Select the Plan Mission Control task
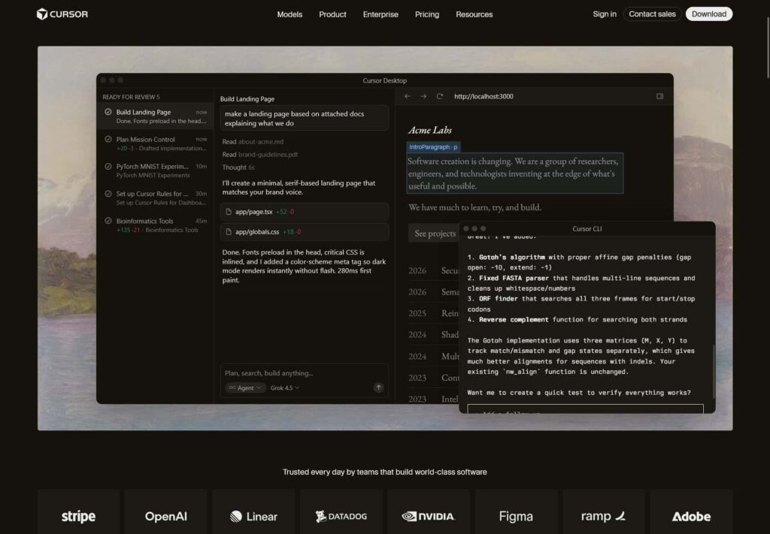The width and height of the screenshot is (770, 534). pyautogui.click(x=155, y=143)
